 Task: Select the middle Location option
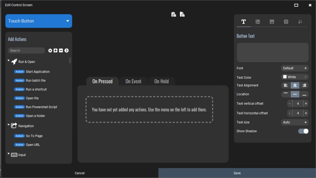295,94
